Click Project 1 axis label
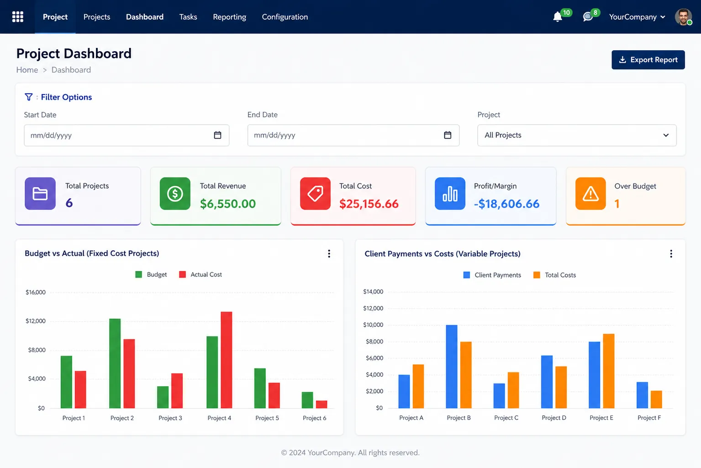The image size is (701, 468). (74, 418)
